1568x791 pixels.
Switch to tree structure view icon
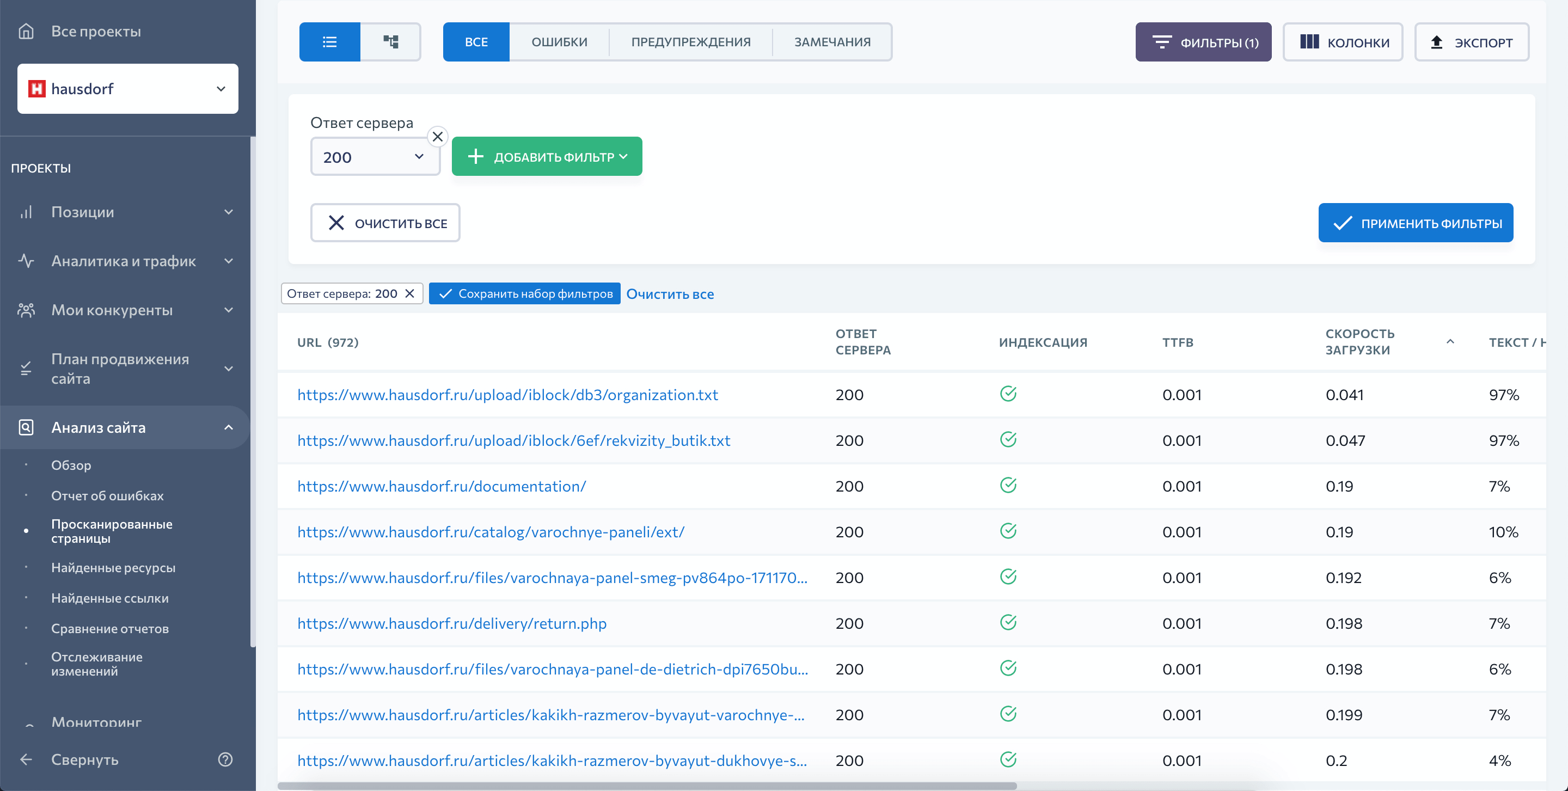point(391,42)
